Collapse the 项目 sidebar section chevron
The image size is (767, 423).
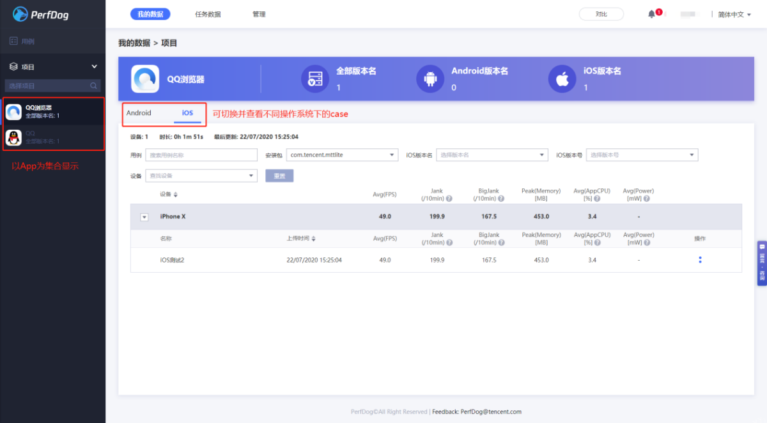coord(95,66)
